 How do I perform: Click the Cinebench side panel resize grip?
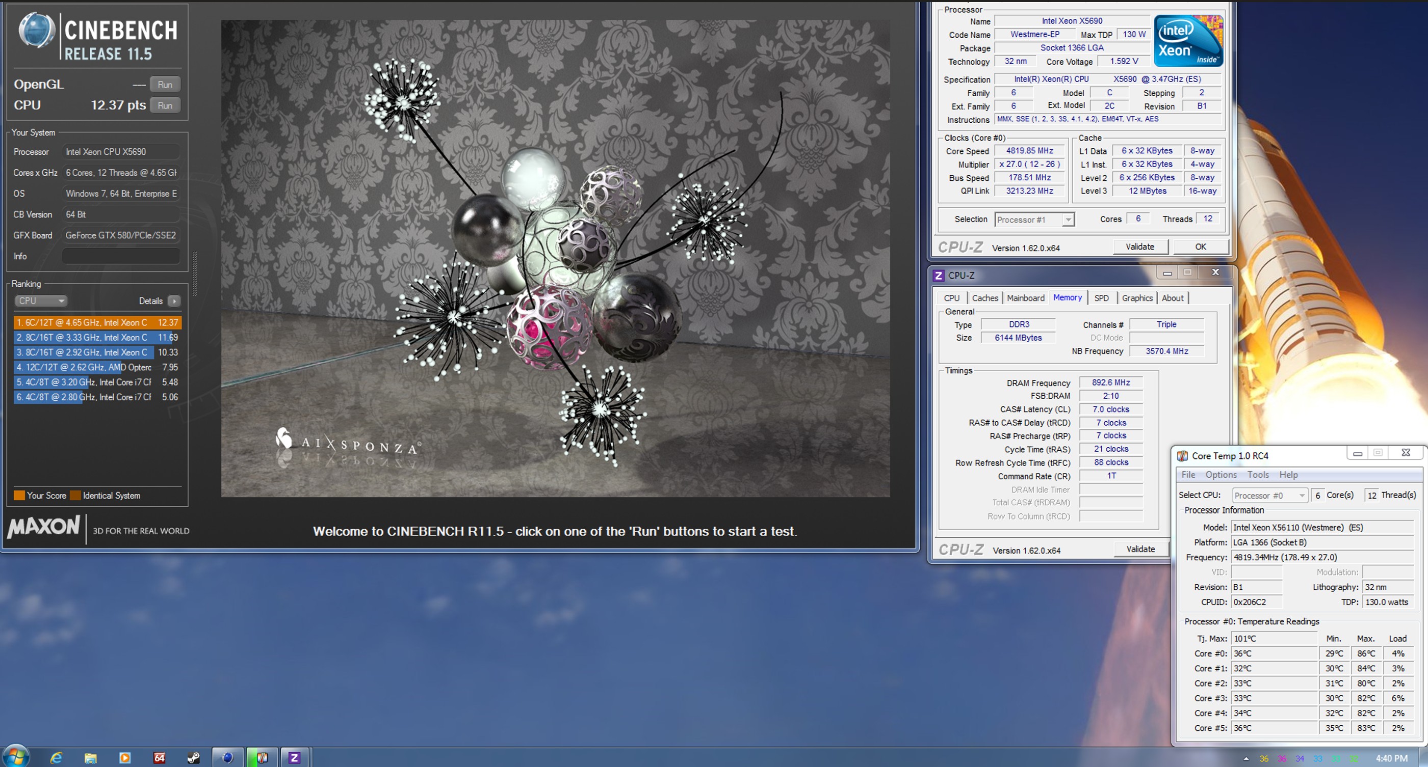point(195,273)
